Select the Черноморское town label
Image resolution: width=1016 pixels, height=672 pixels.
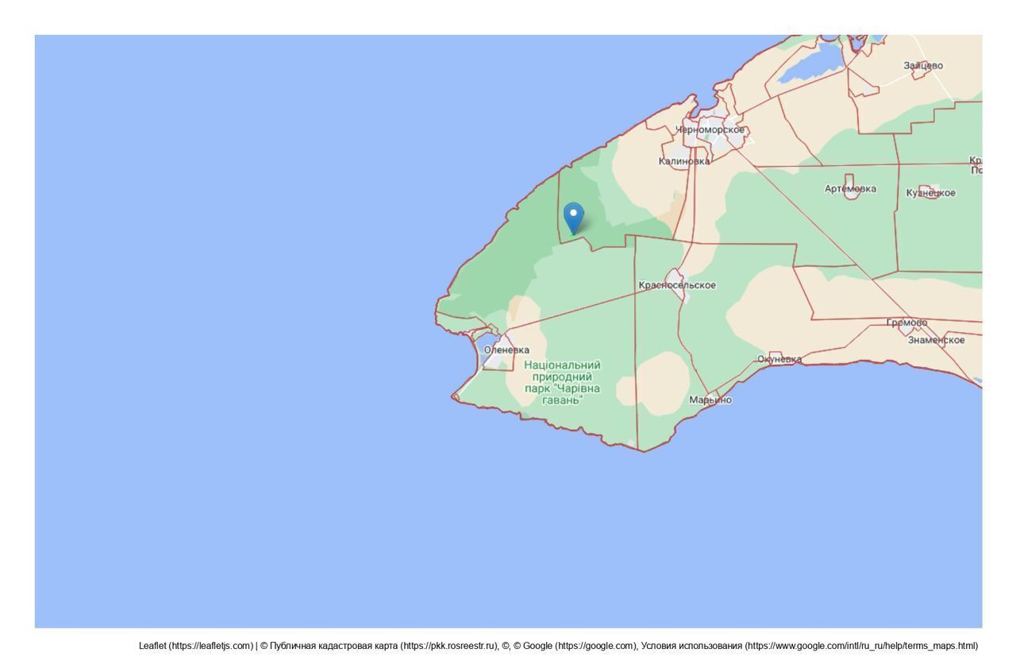tap(710, 130)
